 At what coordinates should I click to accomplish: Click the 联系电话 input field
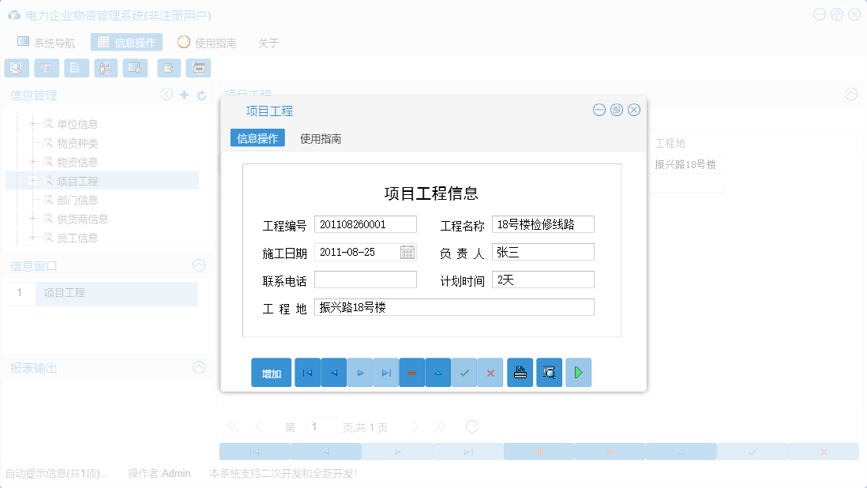point(365,279)
